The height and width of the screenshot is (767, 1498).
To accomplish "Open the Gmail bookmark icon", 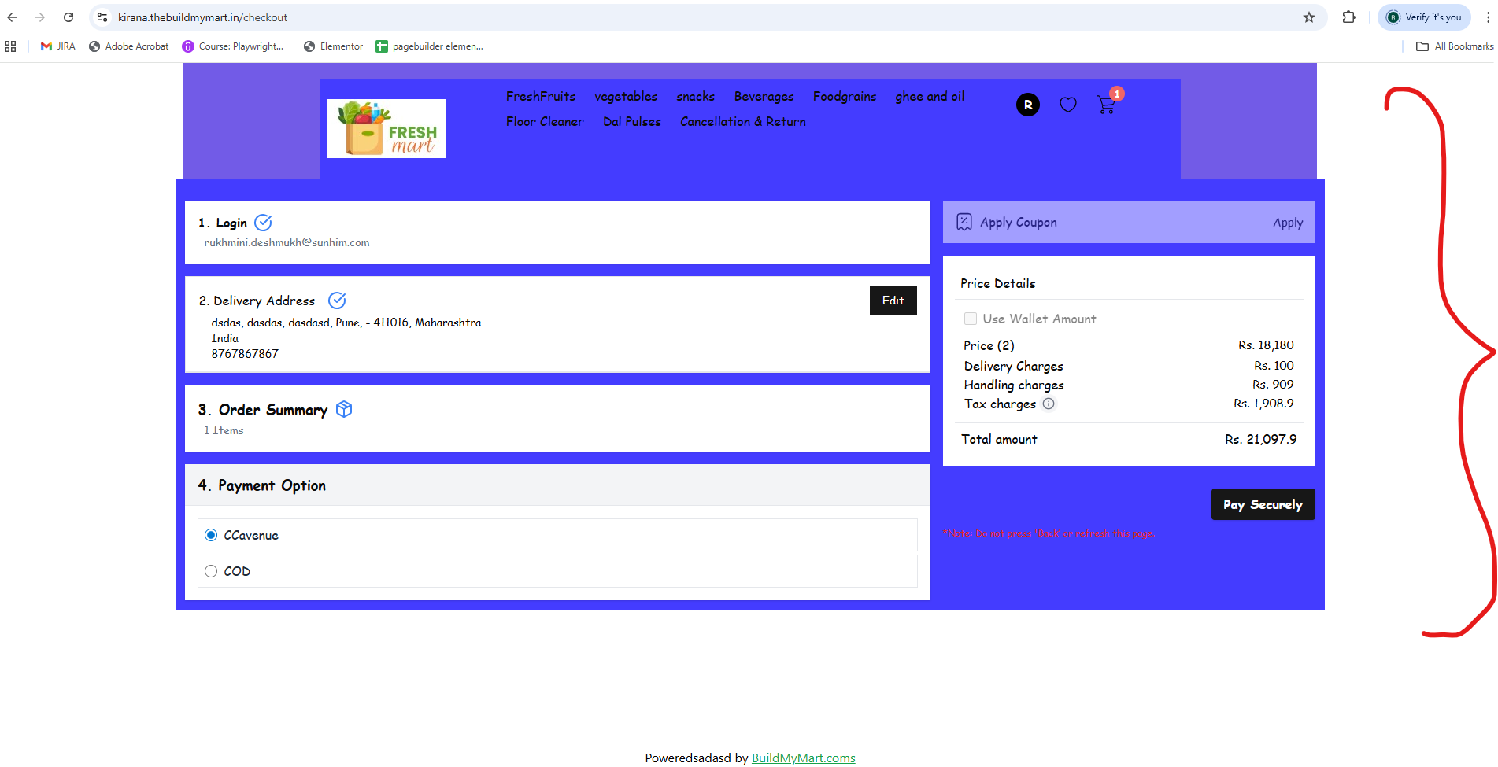I will (46, 46).
